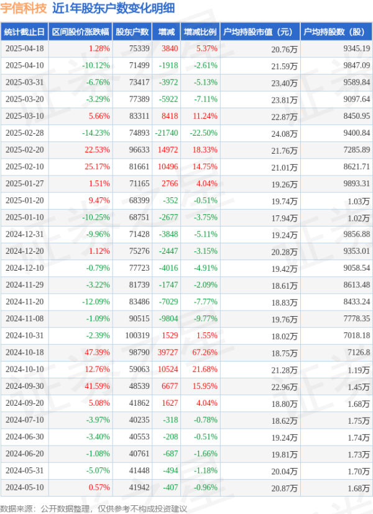The width and height of the screenshot is (373, 514).
Task: Click the date cell 2025-01-20
Action: point(25,200)
